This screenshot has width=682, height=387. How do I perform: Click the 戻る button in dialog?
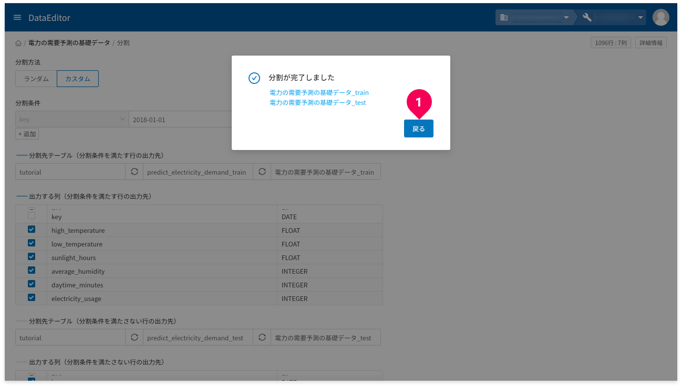click(x=419, y=128)
